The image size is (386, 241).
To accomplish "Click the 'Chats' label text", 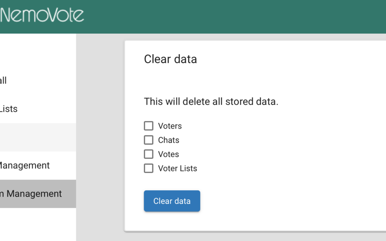I will pyautogui.click(x=169, y=140).
